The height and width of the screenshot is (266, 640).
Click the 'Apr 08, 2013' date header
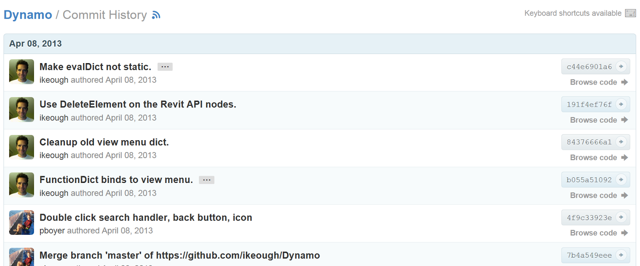click(x=36, y=44)
